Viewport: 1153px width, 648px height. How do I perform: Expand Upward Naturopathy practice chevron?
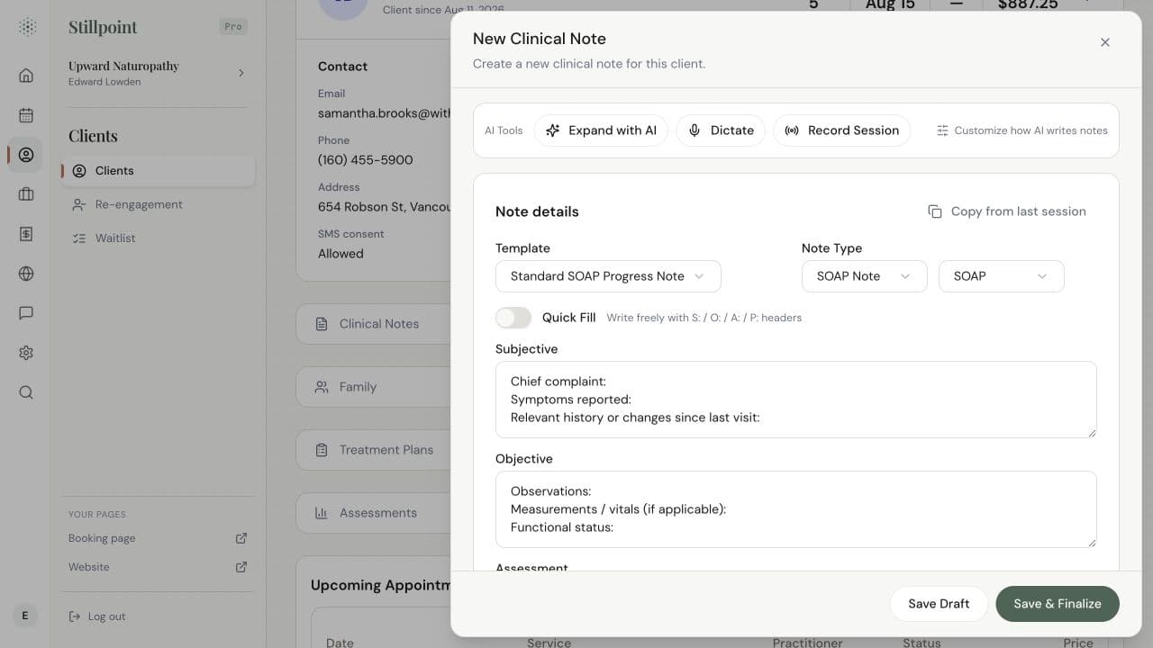pos(241,73)
